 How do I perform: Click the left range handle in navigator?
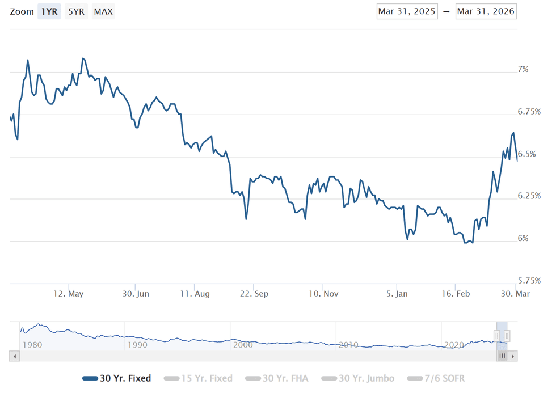[497, 336]
